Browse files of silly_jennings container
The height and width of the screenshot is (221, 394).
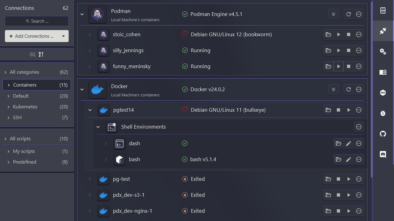[x=328, y=50]
